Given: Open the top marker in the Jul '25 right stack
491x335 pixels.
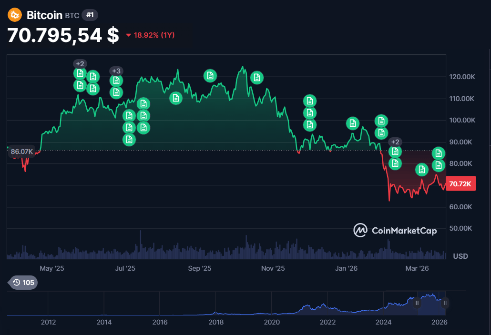Looking at the screenshot, I should [x=143, y=104].
